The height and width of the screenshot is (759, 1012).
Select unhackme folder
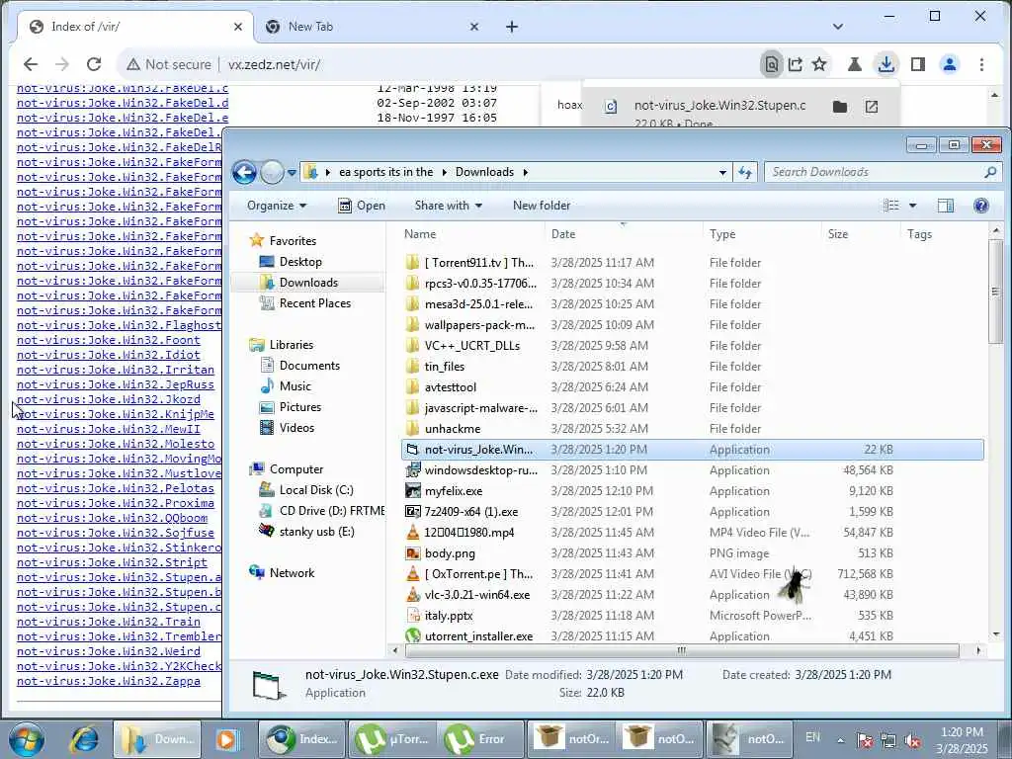(453, 429)
